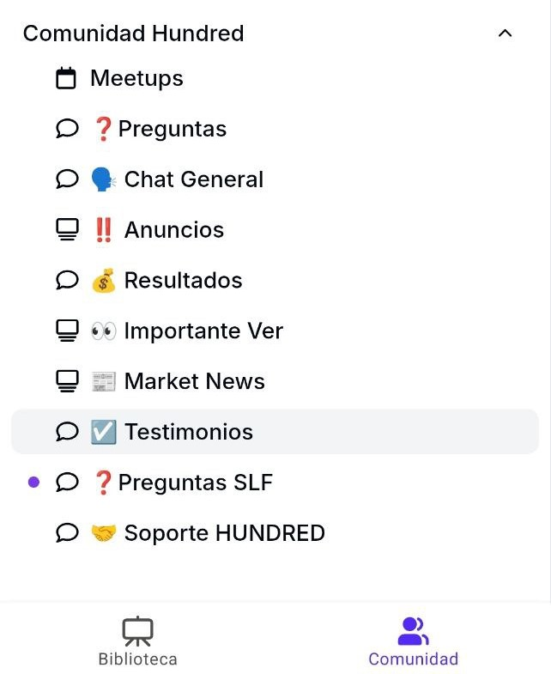Switch to the Biblioteca tab
Image resolution: width=551 pixels, height=674 pixels.
(137, 642)
